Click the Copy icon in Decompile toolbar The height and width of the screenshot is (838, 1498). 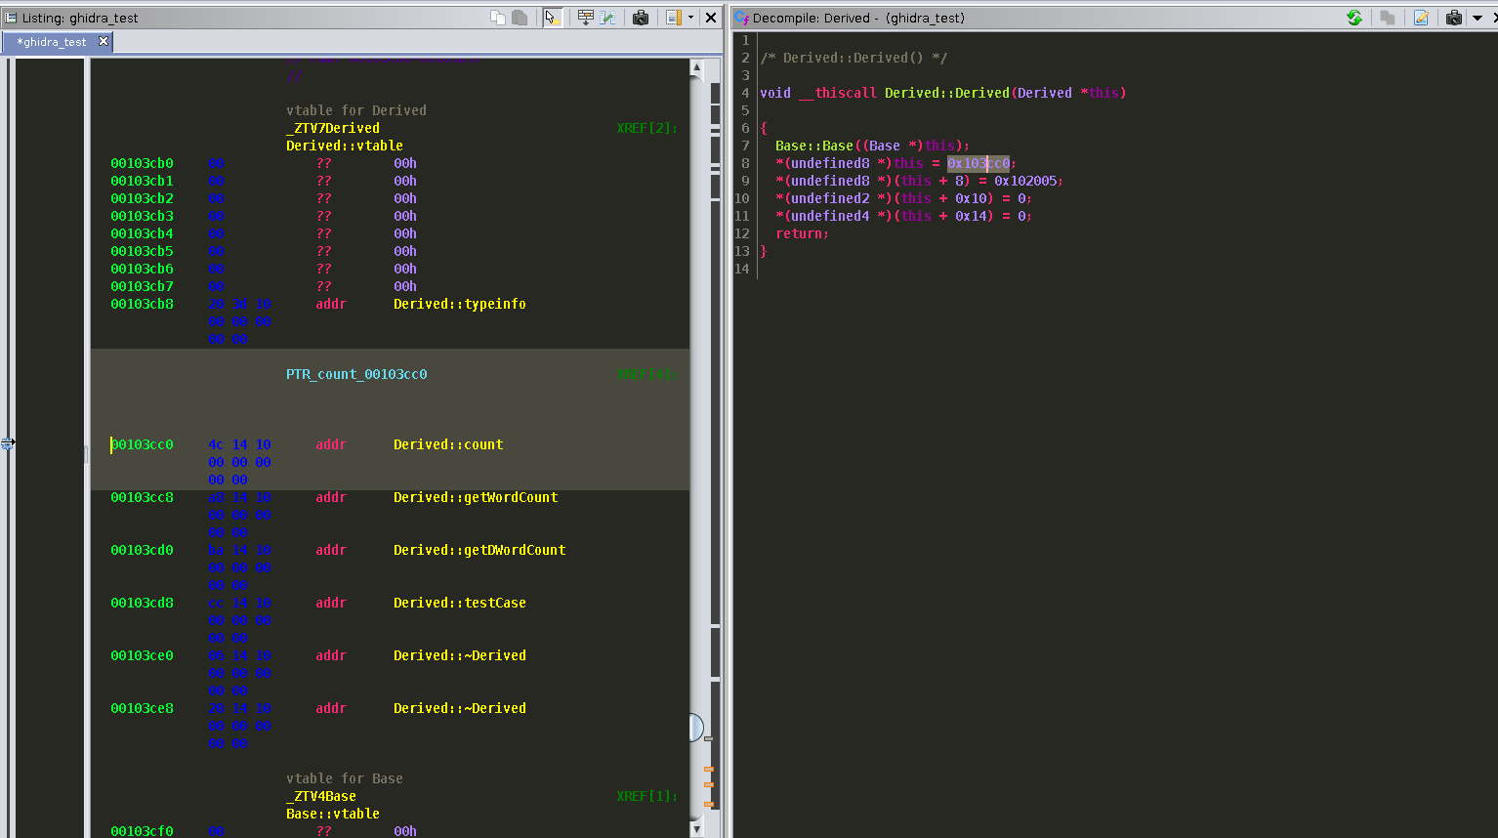(1387, 18)
